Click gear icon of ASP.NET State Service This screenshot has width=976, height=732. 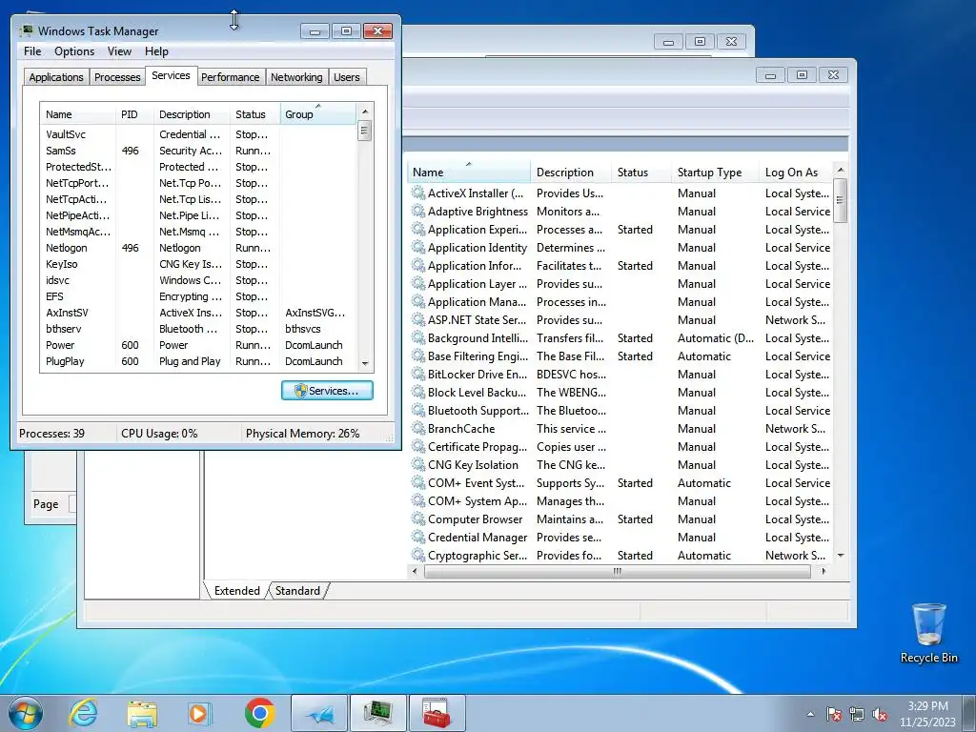(418, 319)
